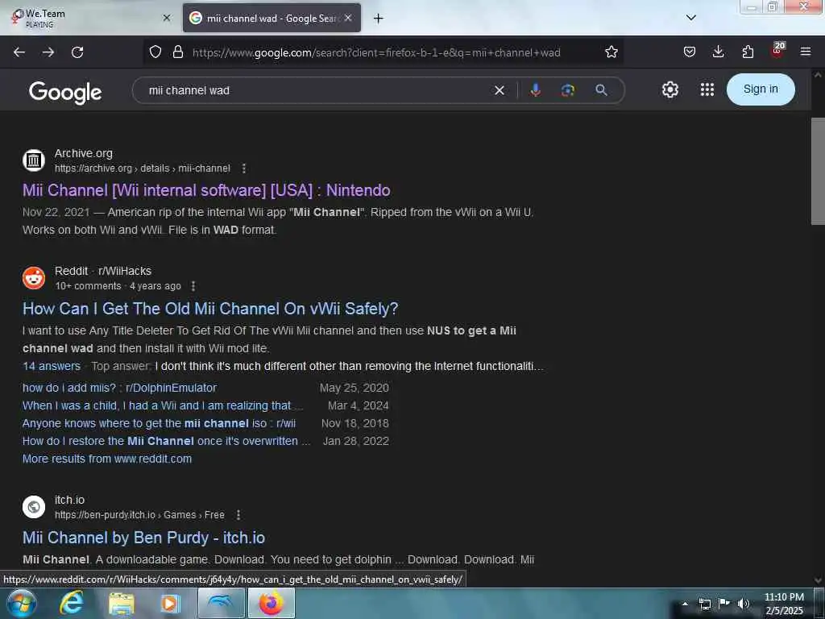The width and height of the screenshot is (825, 619).
Task: Open tracking protection shield in address bar
Action: 155,52
